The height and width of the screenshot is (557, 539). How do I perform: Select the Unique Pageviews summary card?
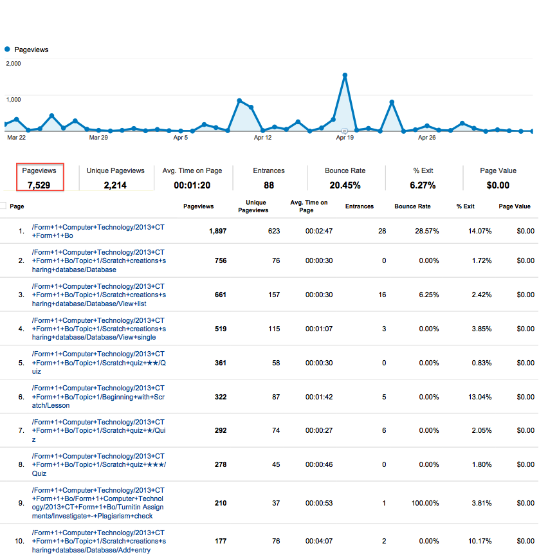pyautogui.click(x=116, y=176)
